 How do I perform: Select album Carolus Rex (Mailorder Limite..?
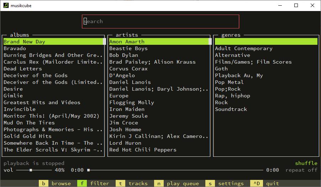[53, 62]
